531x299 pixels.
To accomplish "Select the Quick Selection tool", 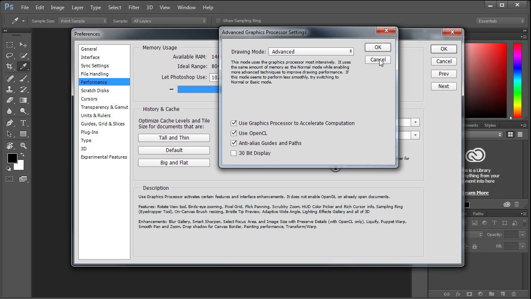I will pyautogui.click(x=23, y=56).
